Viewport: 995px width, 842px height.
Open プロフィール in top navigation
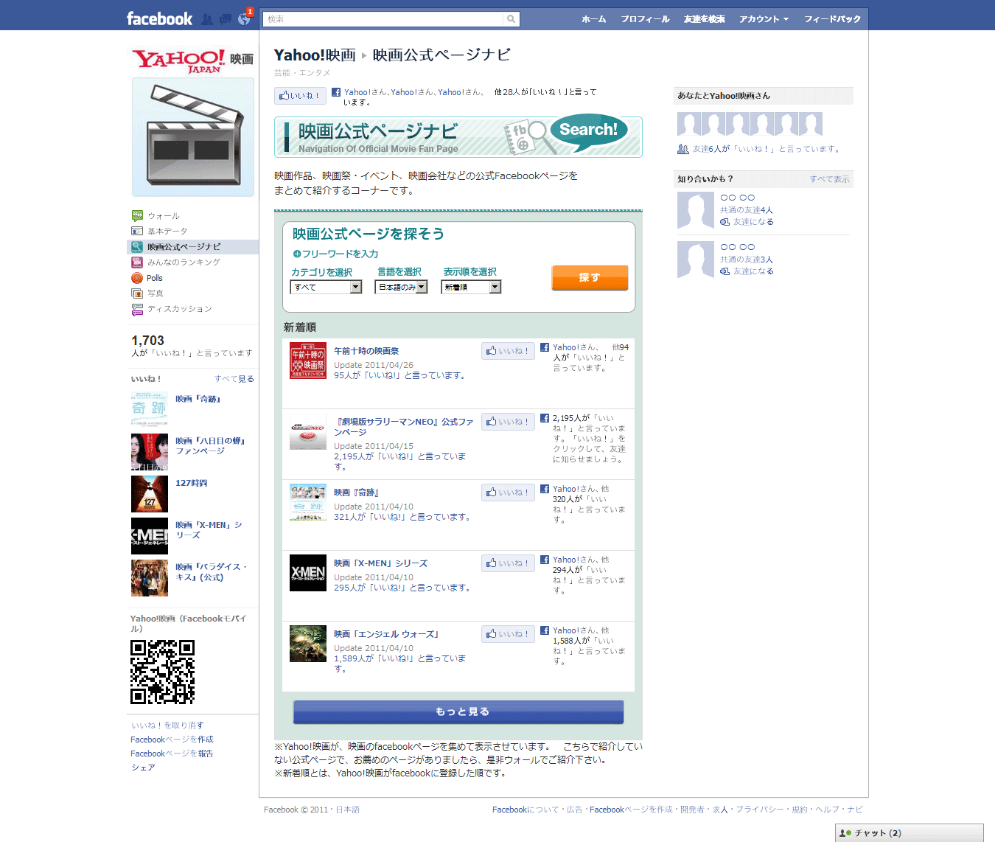click(645, 19)
